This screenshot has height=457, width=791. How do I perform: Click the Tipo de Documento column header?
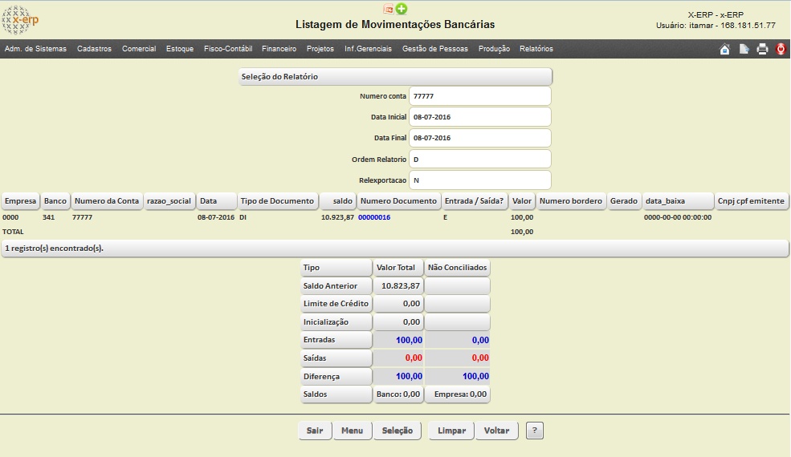[x=278, y=201]
